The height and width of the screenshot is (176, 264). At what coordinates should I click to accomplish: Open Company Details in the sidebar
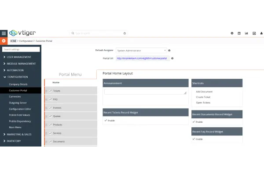click(x=18, y=84)
